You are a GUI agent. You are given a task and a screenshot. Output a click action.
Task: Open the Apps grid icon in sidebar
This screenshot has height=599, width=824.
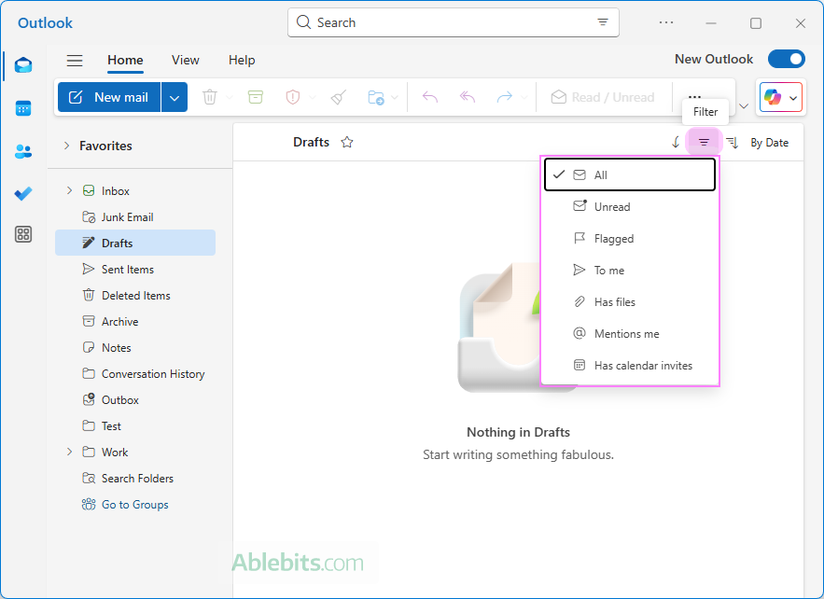coord(23,234)
